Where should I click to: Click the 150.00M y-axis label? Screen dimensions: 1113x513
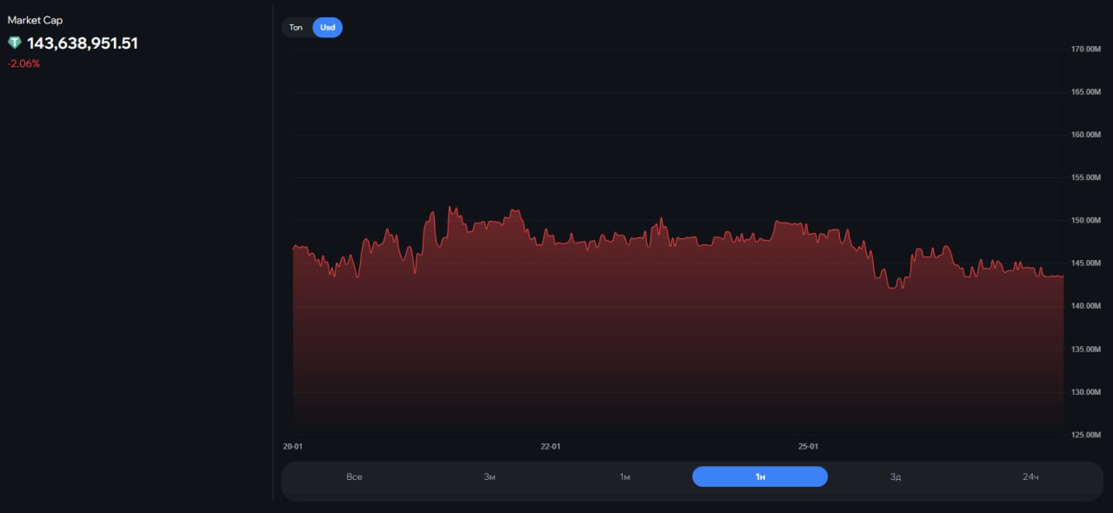coord(1085,221)
